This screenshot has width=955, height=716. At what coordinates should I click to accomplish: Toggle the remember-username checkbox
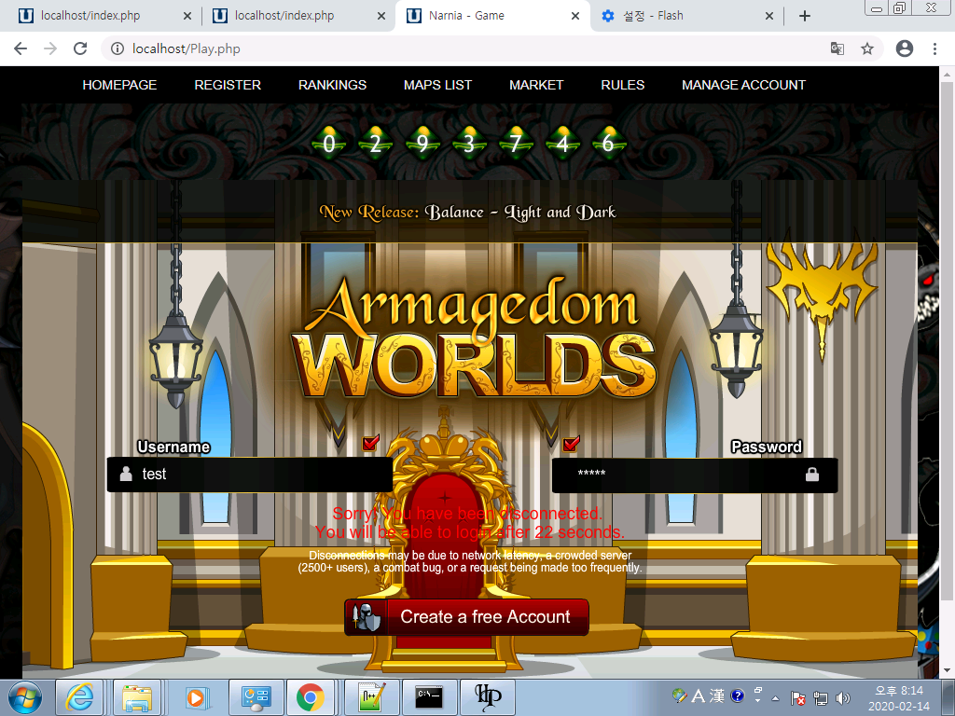(x=371, y=443)
